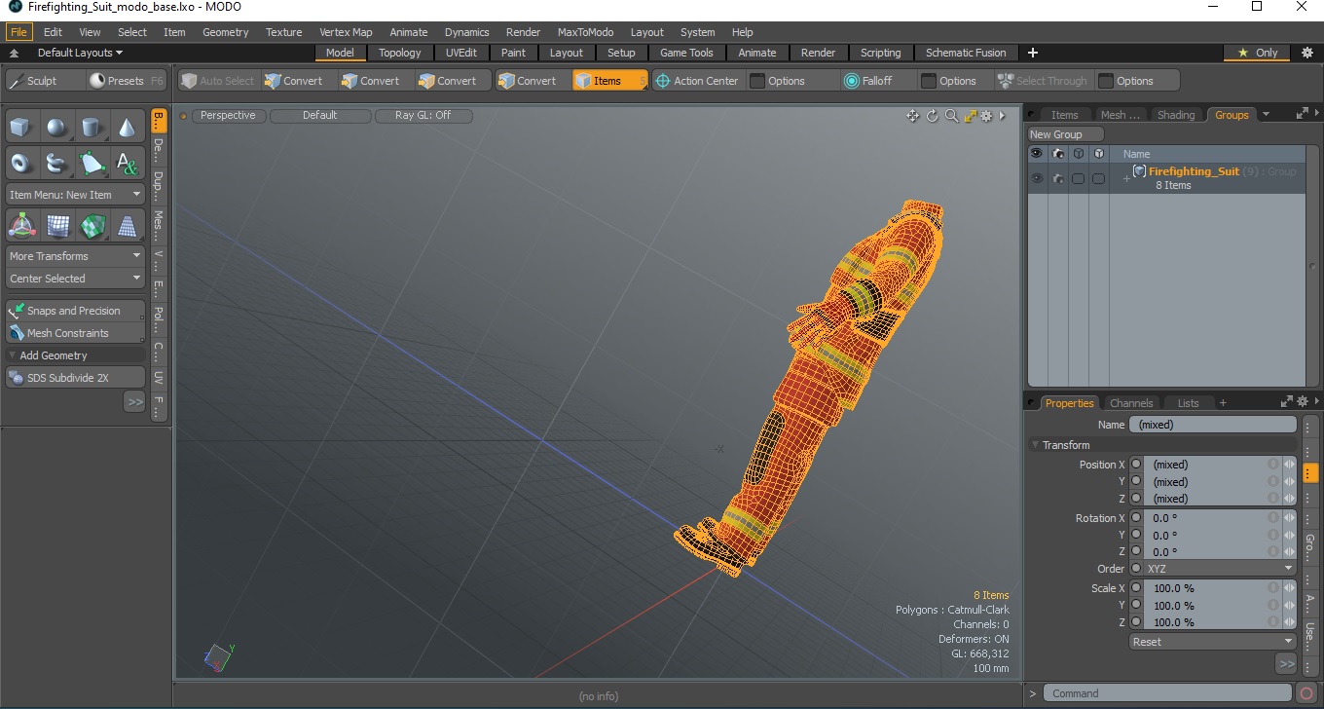Viewport: 1324px width, 709px height.
Task: Adjust Rotation Y value stepper arrows
Action: point(1289,535)
